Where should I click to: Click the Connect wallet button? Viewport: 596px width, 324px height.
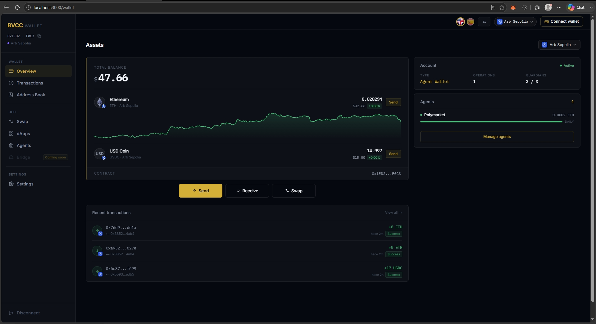pos(562,21)
